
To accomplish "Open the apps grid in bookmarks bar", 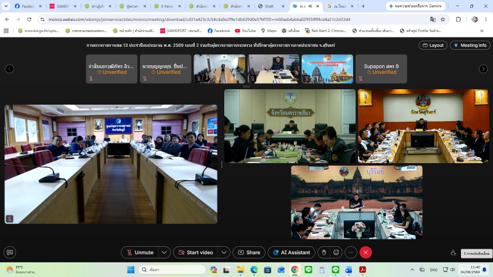I will tap(6, 31).
